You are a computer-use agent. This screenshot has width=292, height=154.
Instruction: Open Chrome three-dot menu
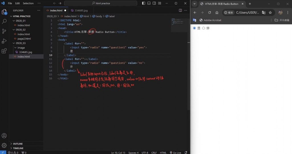(x=288, y=13)
